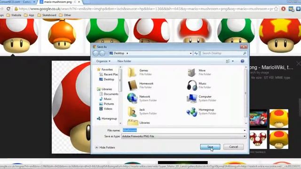The height and width of the screenshot is (169, 301).
Task: Click the dialog Forward navigation button
Action: tap(103, 53)
